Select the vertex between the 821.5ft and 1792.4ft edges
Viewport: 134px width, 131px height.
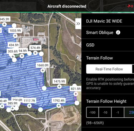(x=77, y=103)
